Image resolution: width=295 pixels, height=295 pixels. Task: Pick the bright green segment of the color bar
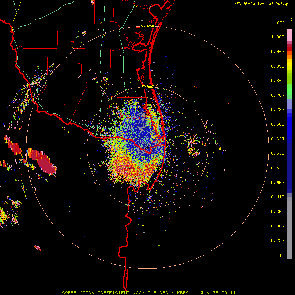(x=289, y=89)
